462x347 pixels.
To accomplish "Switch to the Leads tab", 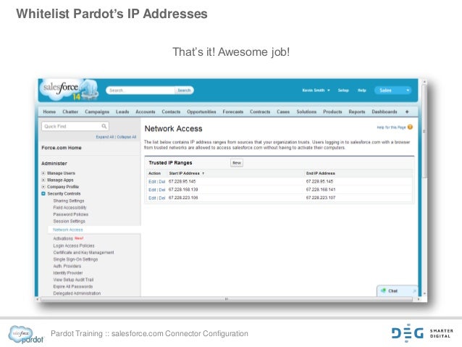I will 122,112.
